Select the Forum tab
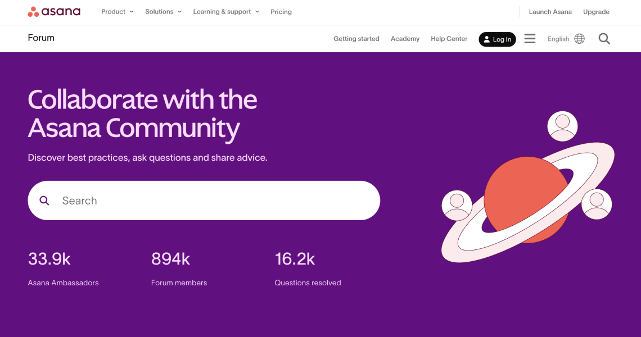Image resolution: width=641 pixels, height=337 pixels. (41, 38)
